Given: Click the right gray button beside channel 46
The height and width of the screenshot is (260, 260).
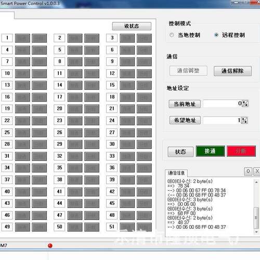Looking at the screenshot, I should click(x=40, y=215).
